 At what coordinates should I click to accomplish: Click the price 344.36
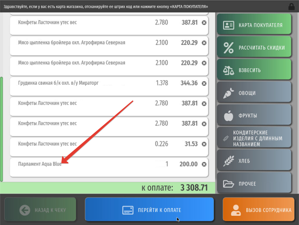189,83
